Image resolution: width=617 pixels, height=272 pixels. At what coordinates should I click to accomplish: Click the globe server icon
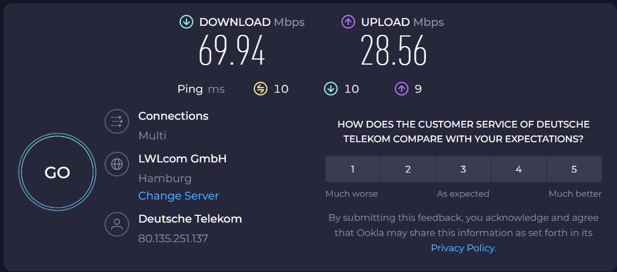117,164
